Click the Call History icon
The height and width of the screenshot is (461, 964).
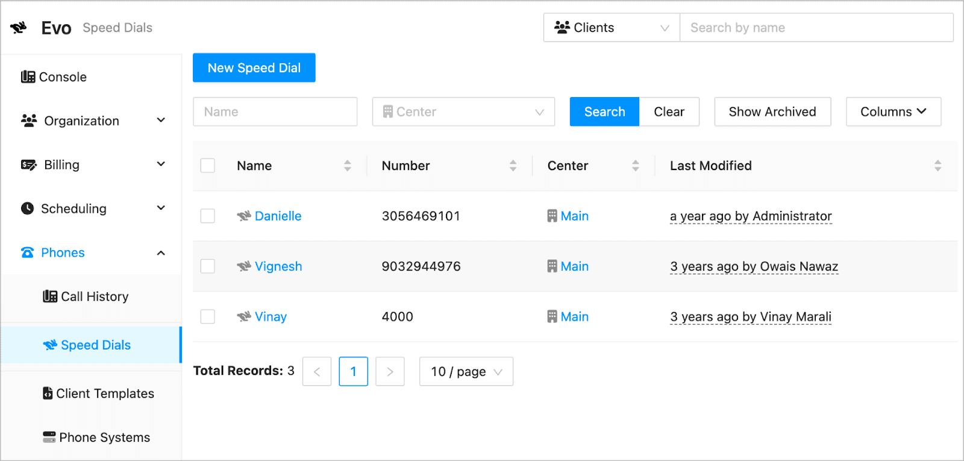pyautogui.click(x=50, y=296)
